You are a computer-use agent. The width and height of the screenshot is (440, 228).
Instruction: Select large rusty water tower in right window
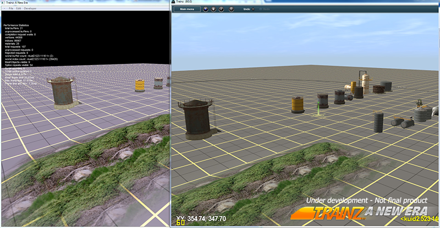tap(198, 119)
